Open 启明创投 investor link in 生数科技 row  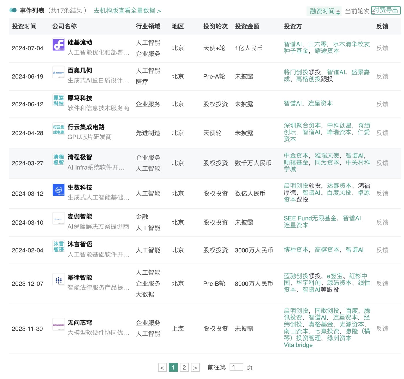296,186
